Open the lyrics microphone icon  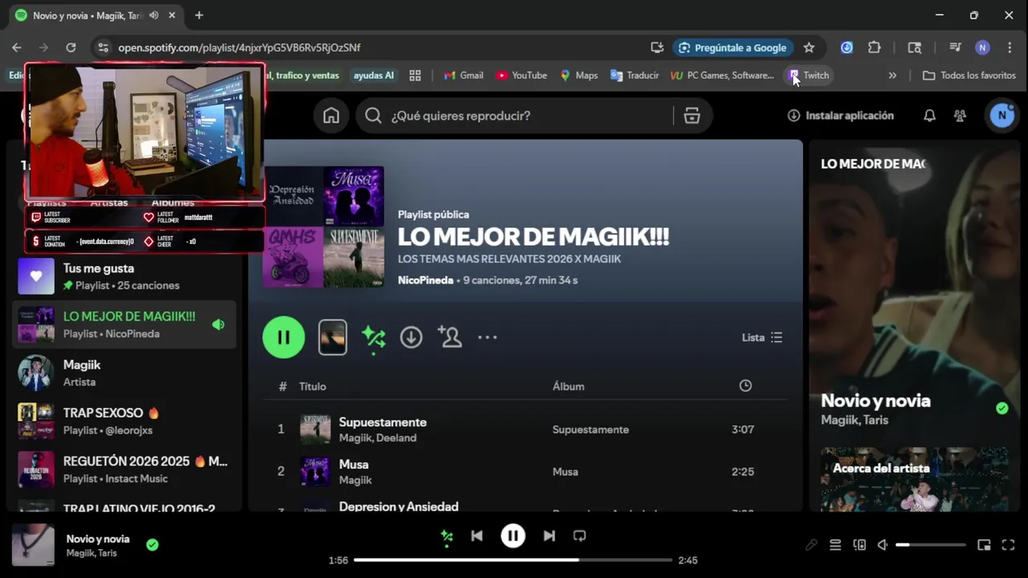point(811,545)
